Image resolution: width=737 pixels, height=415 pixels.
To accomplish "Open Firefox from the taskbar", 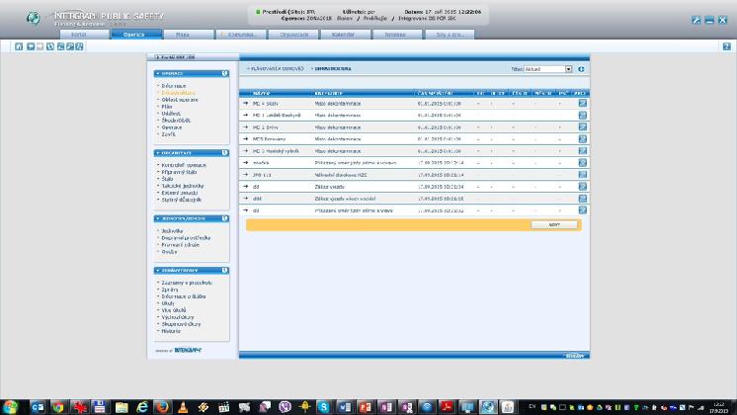I will pos(163,407).
